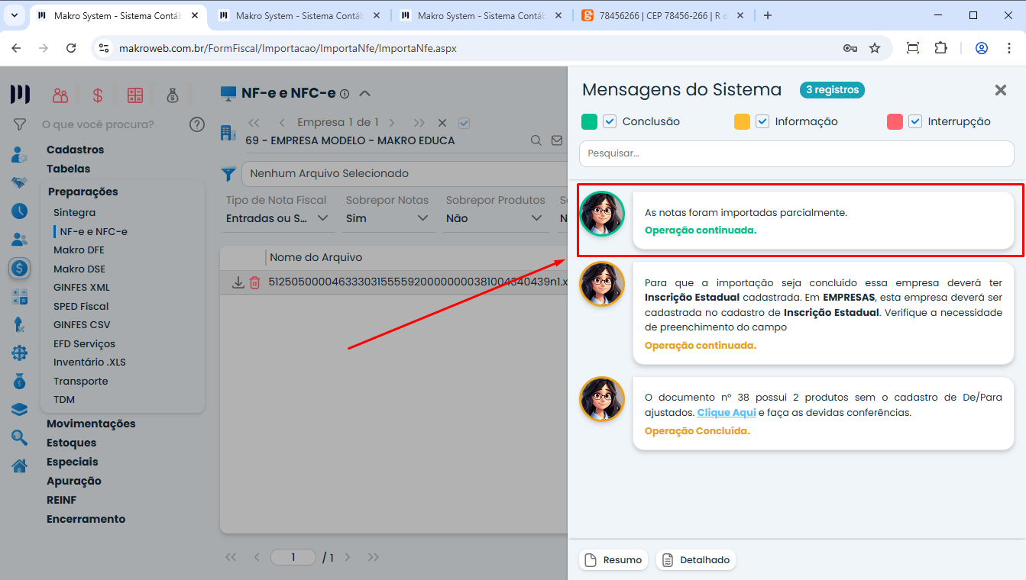Click the trash icon beside the file name
The width and height of the screenshot is (1026, 580).
(255, 282)
